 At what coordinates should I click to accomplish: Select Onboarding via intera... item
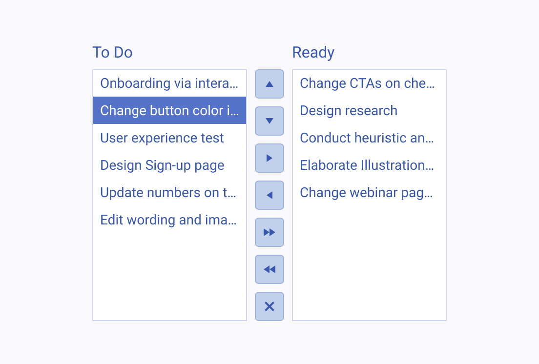tap(169, 83)
